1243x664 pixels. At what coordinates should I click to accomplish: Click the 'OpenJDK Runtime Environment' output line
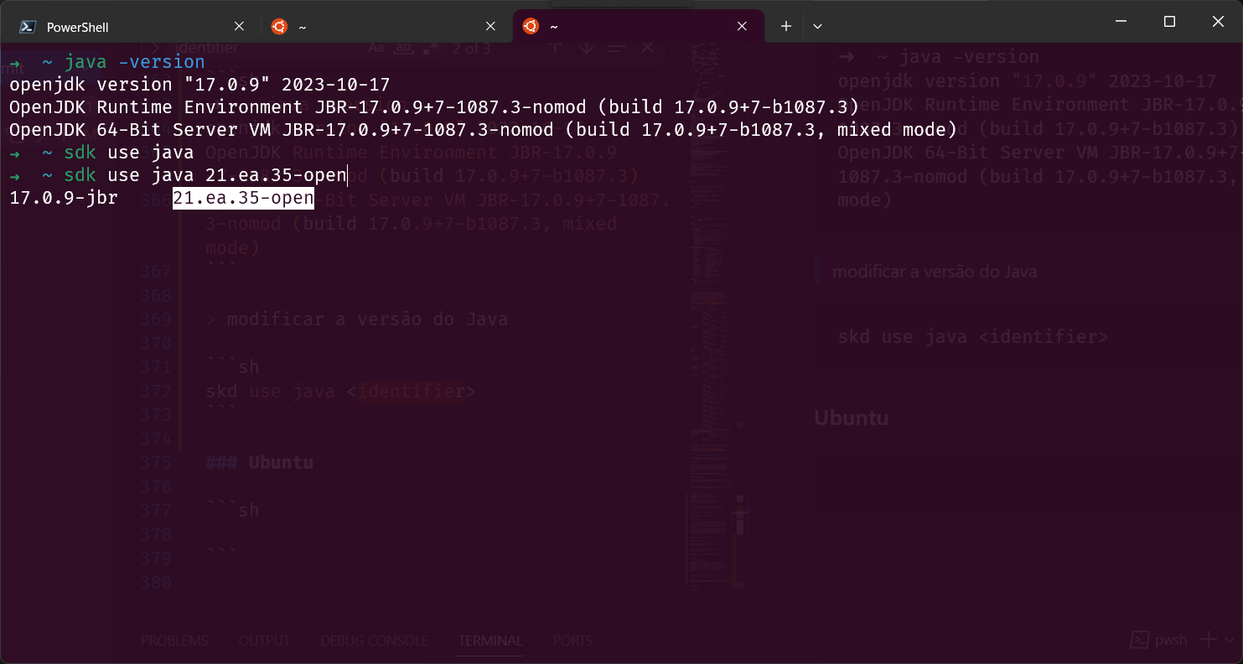[434, 107]
